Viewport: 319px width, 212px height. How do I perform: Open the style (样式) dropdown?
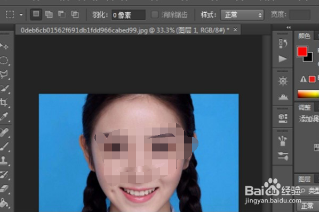click(242, 15)
